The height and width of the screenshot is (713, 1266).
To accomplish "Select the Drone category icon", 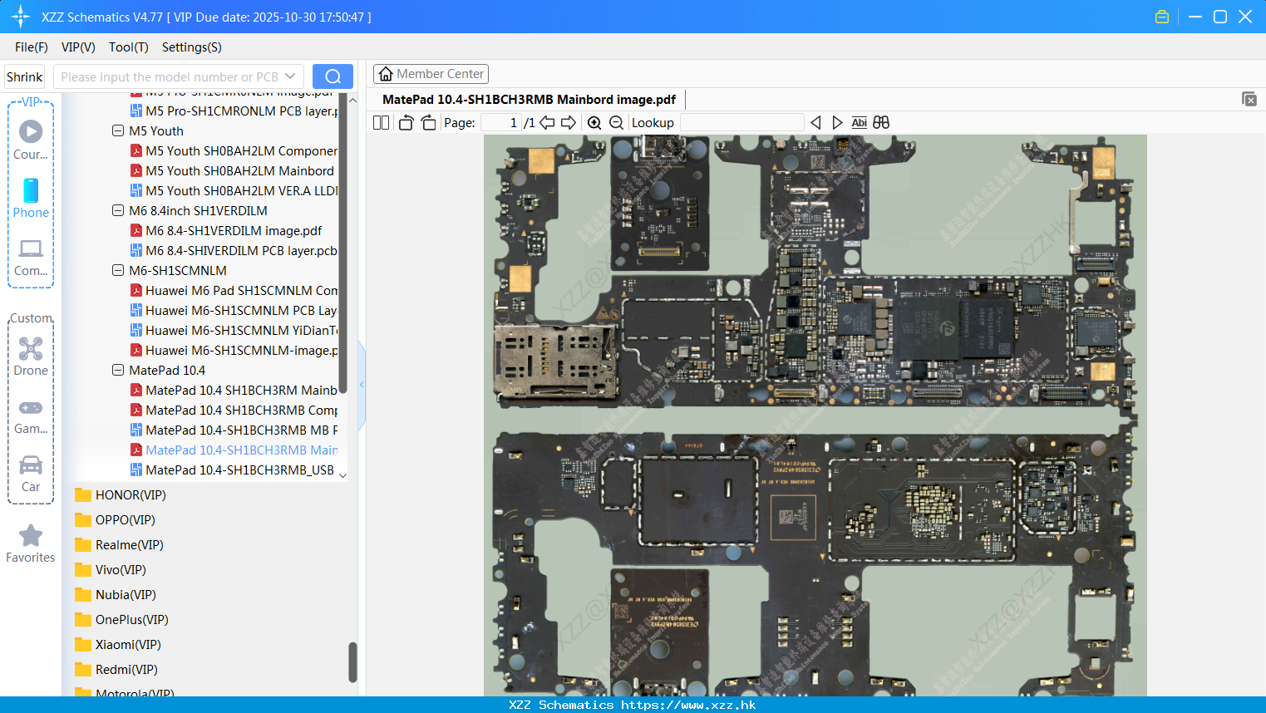I will pyautogui.click(x=31, y=356).
